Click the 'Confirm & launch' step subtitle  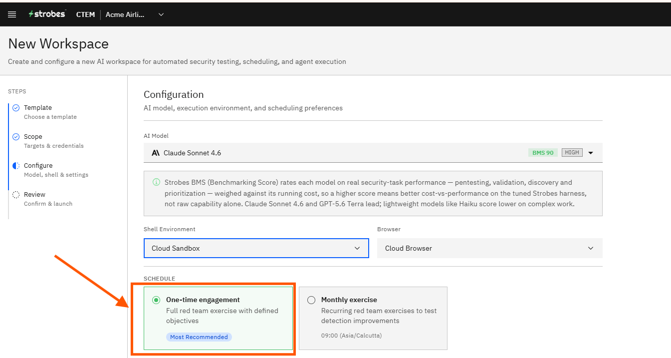(x=48, y=204)
